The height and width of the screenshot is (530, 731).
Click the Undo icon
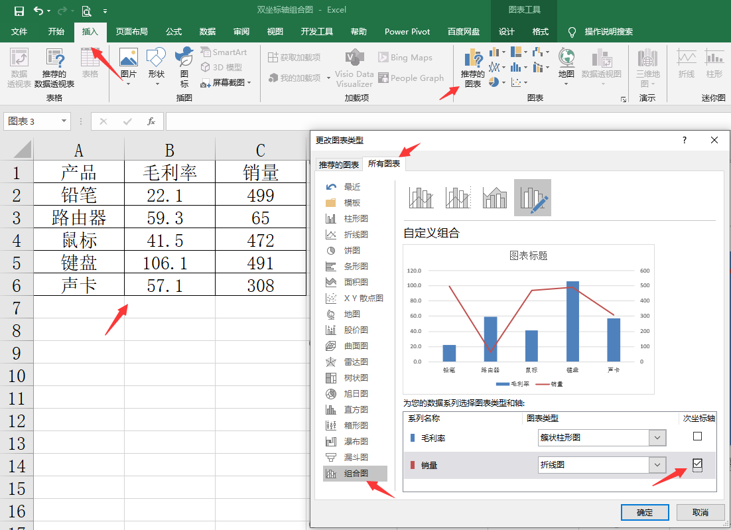38,11
